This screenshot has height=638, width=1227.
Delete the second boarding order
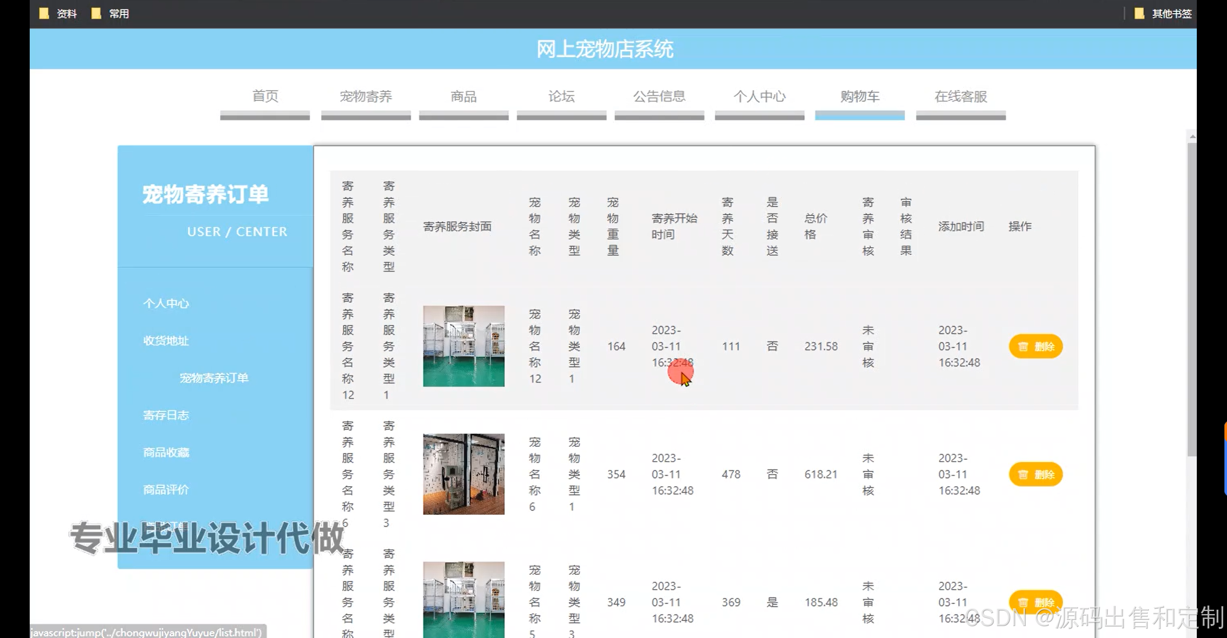[1035, 474]
